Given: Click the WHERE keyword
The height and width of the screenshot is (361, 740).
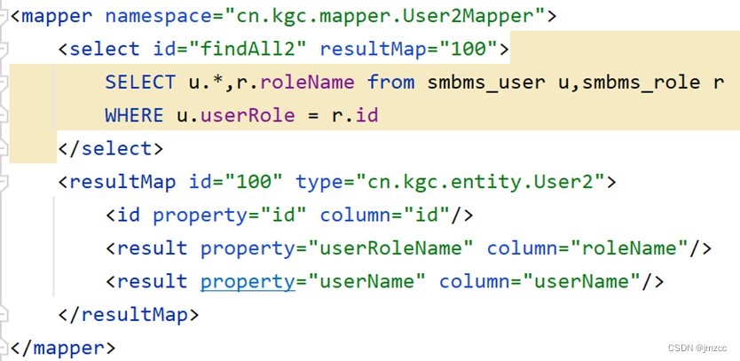Looking at the screenshot, I should [134, 115].
